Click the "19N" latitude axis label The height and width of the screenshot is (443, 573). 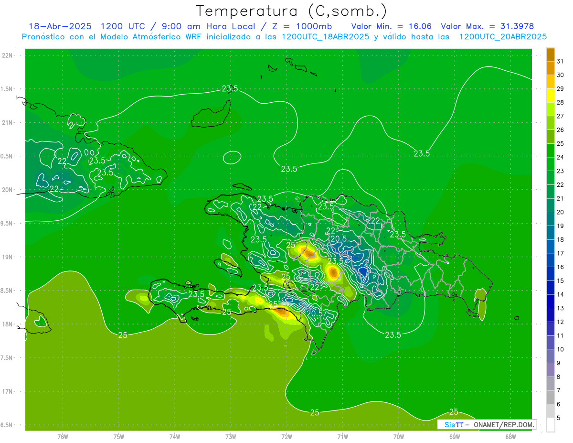pyautogui.click(x=8, y=257)
